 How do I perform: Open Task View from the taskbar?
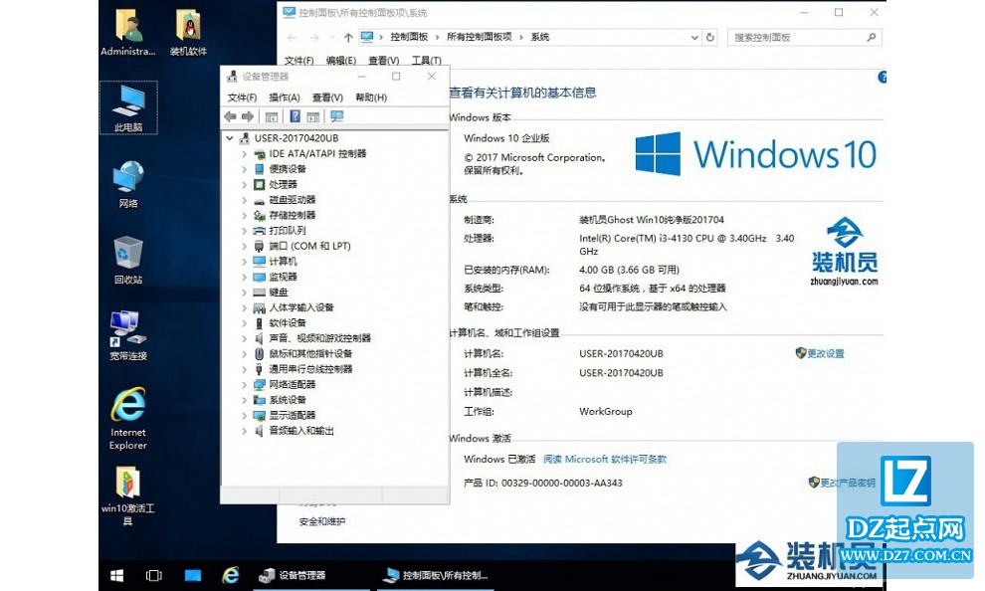pos(154,575)
